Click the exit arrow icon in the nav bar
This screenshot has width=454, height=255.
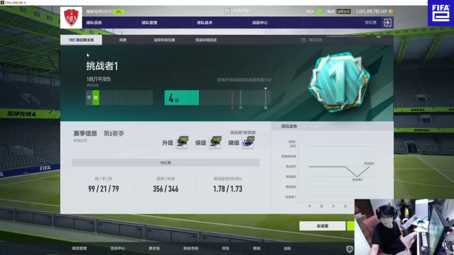tap(388, 23)
